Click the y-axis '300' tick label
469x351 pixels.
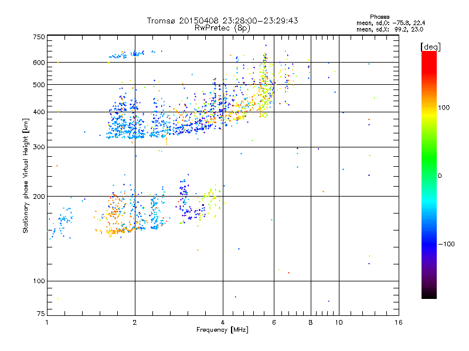pos(39,147)
